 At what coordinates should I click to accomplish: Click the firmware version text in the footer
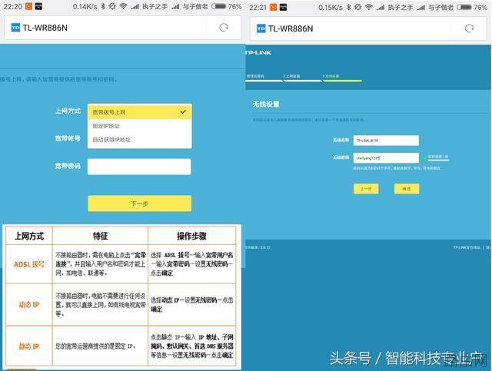tap(258, 248)
